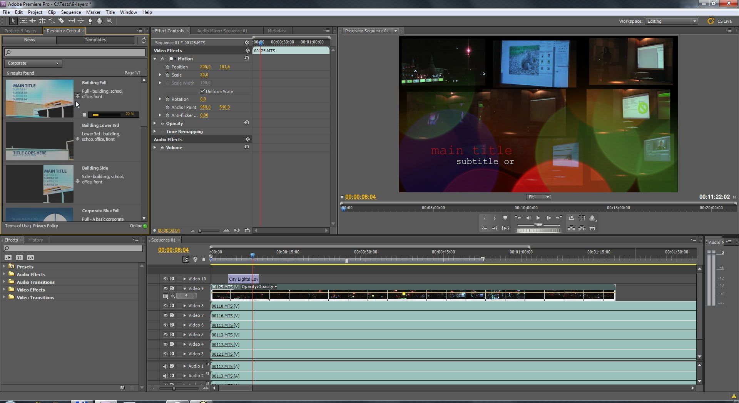Screen dimensions: 739x403
Task: Toggle Uniform Scale checkbox
Action: click(202, 92)
